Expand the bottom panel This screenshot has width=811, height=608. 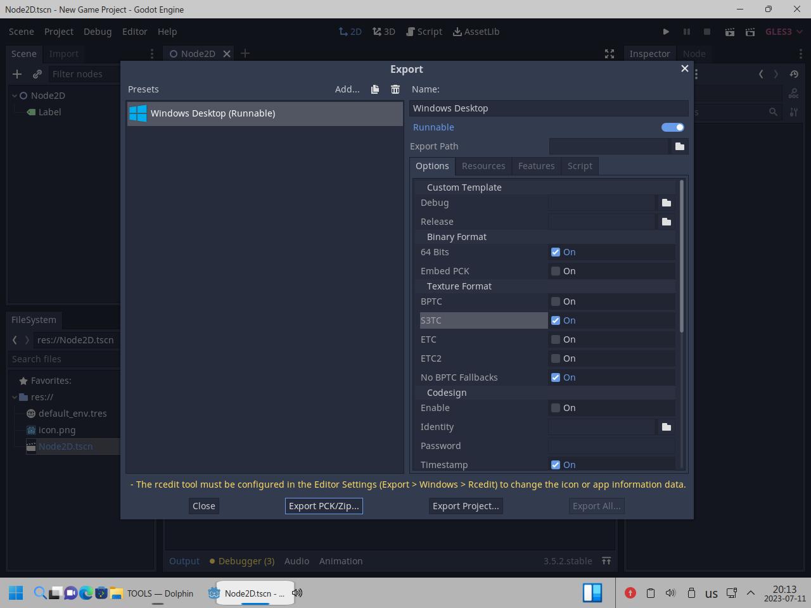pos(606,561)
